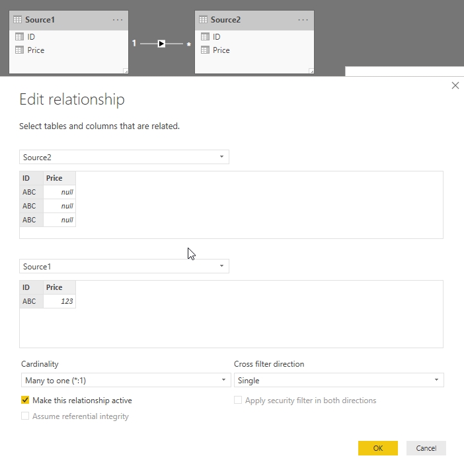Click the '1' cardinality marker near Source1
Screen dimensions: 464x472
[x=134, y=43]
